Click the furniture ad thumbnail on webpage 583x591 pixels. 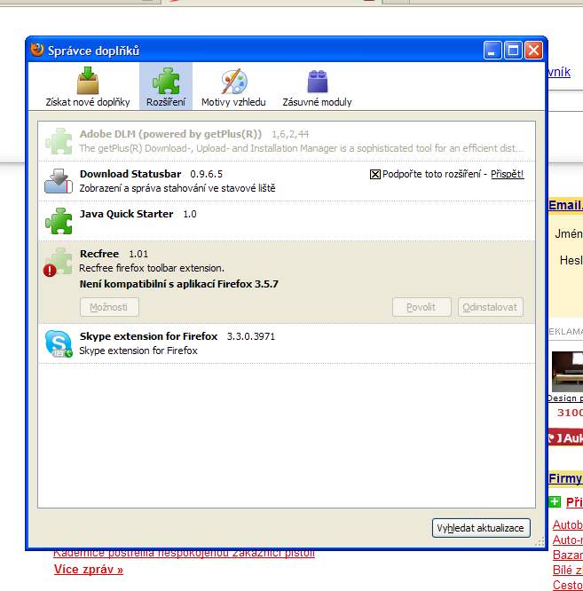568,372
